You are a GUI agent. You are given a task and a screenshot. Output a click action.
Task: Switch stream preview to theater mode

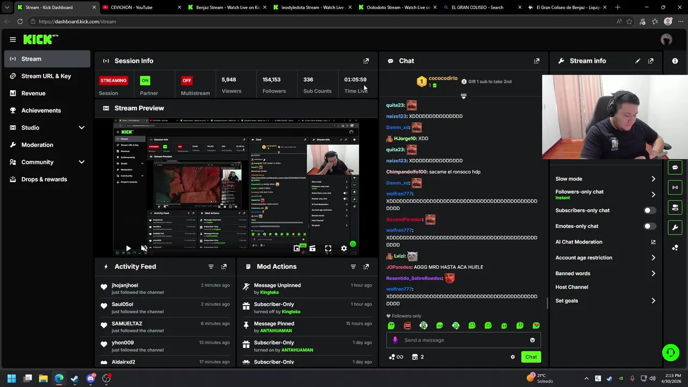[312, 248]
